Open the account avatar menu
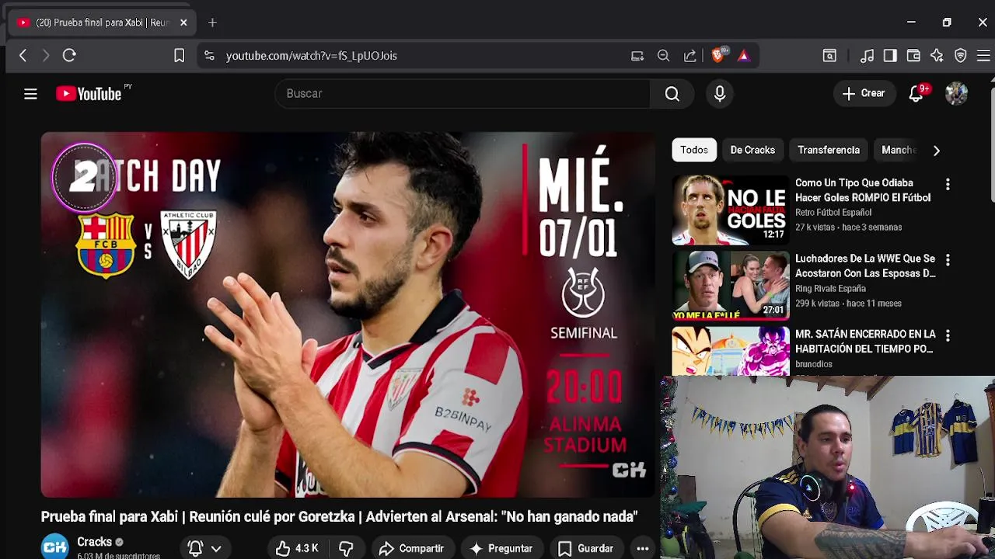Screen dimensions: 995x559 pos(956,94)
